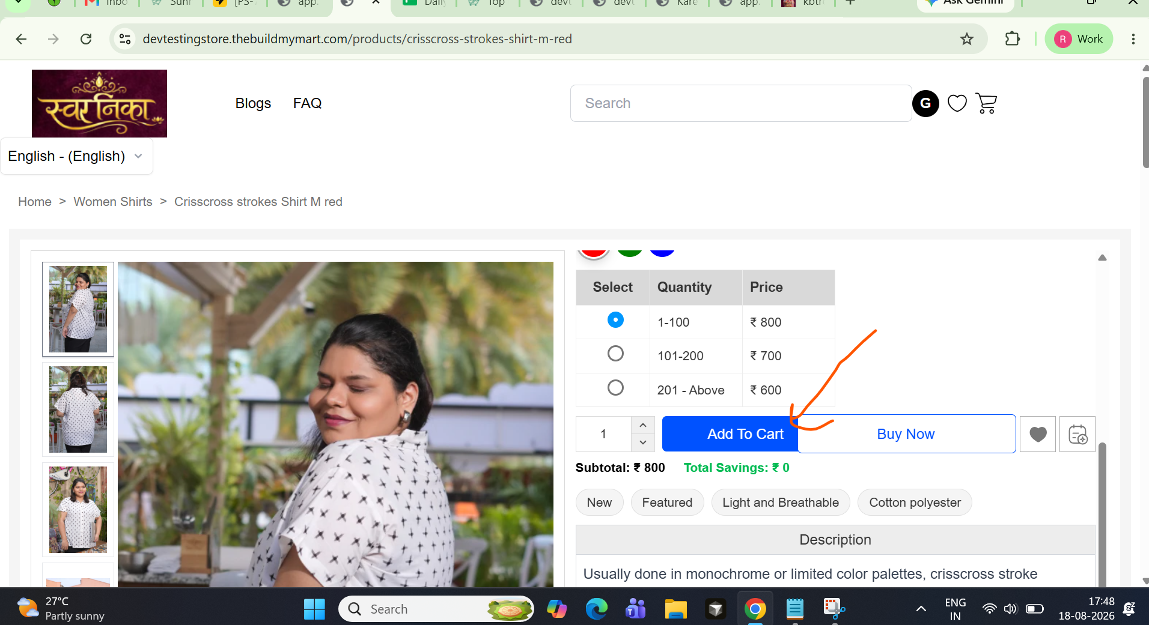
Task: Click the Light and Breathable tag
Action: tap(781, 503)
